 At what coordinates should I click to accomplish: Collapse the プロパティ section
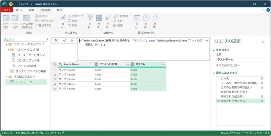click(214, 50)
